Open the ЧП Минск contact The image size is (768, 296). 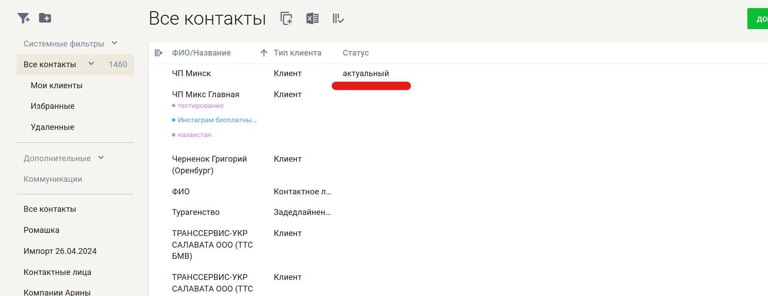(x=192, y=73)
